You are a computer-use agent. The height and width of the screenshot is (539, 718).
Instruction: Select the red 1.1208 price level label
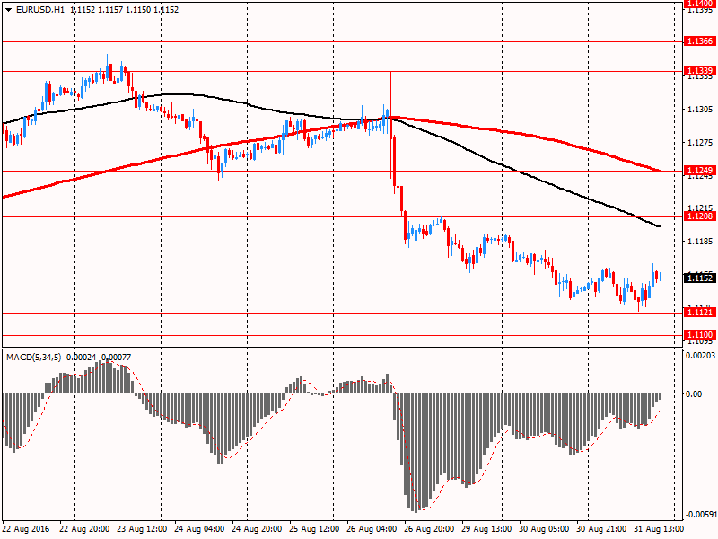[699, 216]
